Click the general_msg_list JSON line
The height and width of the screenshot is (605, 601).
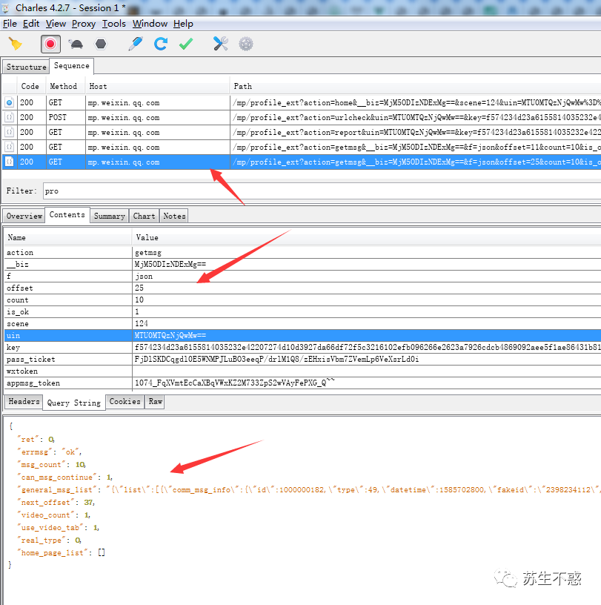pos(309,489)
